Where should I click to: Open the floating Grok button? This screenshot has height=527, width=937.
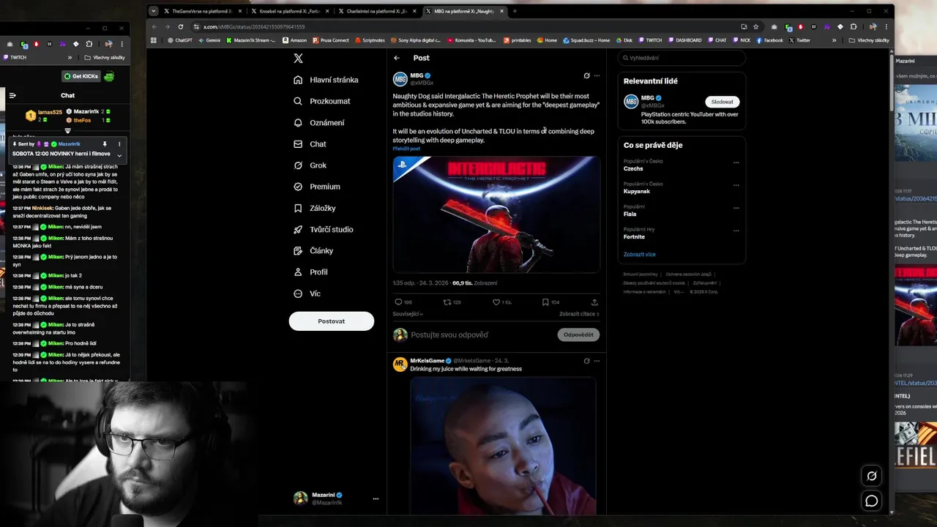pyautogui.click(x=871, y=476)
